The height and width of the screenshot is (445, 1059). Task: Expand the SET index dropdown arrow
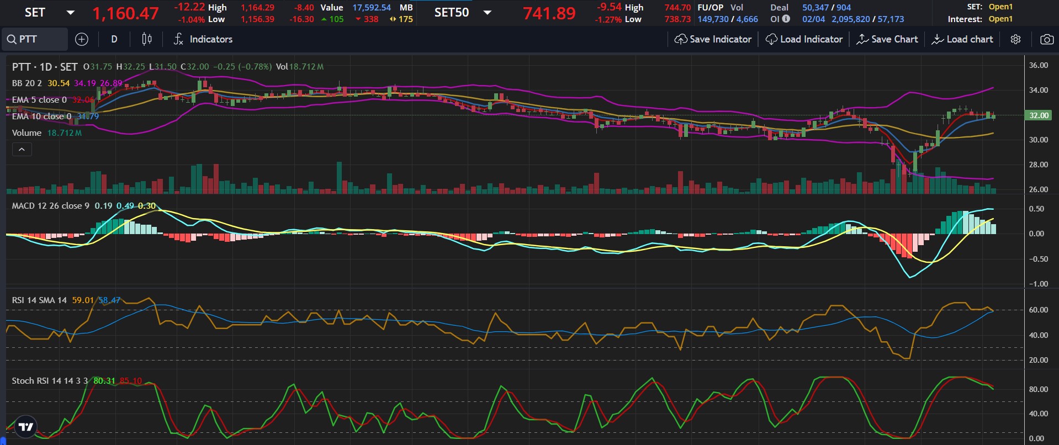coord(71,13)
